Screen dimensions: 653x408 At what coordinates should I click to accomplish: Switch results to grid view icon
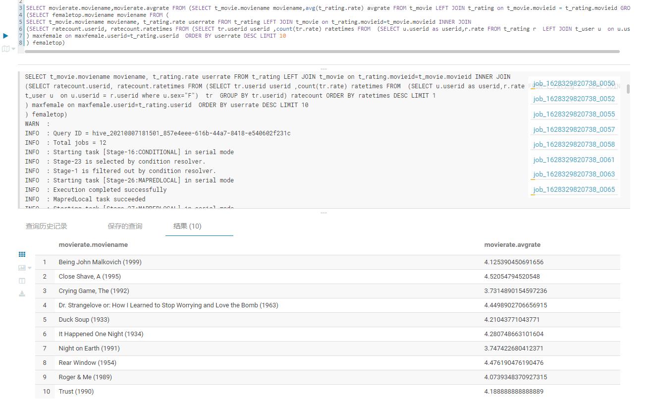tap(22, 254)
